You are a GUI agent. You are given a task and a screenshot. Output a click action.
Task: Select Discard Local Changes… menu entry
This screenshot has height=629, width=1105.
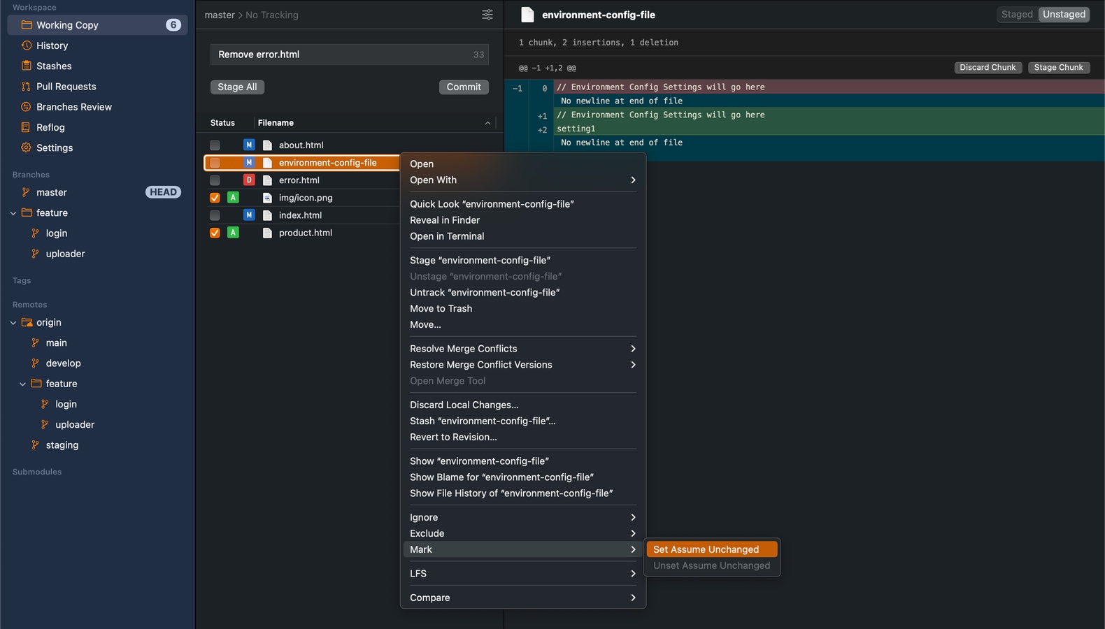[464, 405]
